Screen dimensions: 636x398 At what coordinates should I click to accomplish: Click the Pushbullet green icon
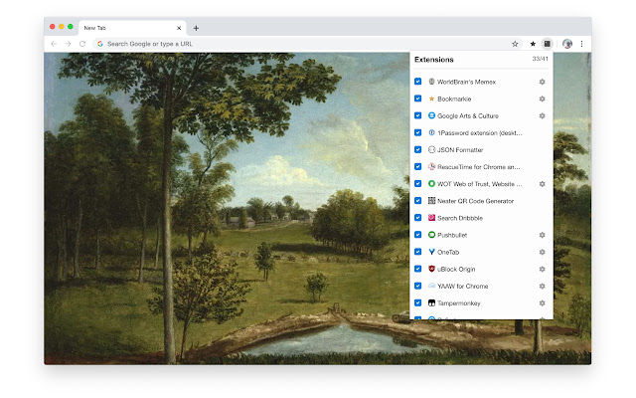(431, 235)
